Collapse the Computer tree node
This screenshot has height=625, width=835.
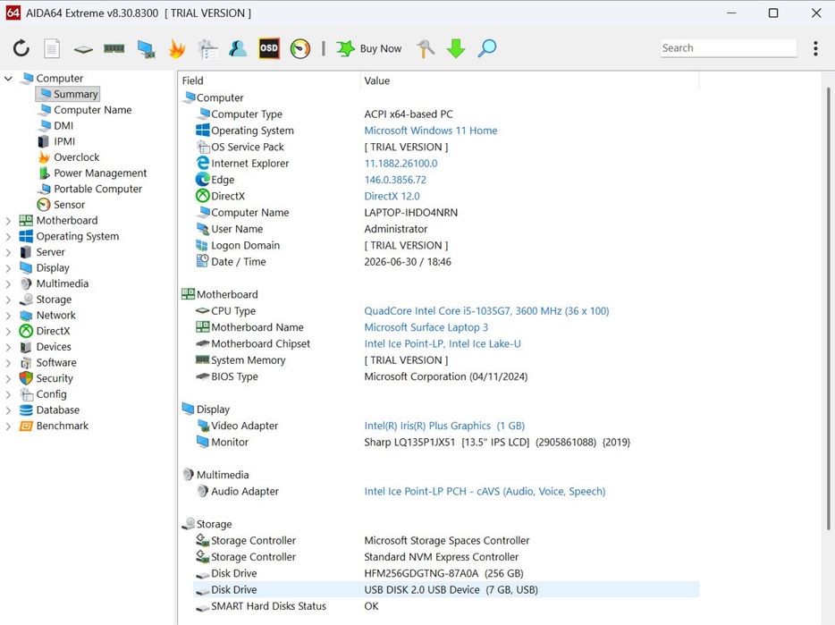pyautogui.click(x=8, y=79)
